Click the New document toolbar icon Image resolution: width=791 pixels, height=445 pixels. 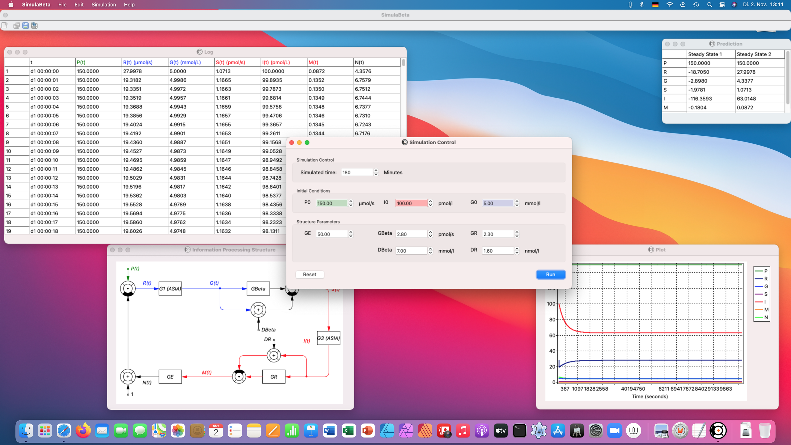[5, 25]
